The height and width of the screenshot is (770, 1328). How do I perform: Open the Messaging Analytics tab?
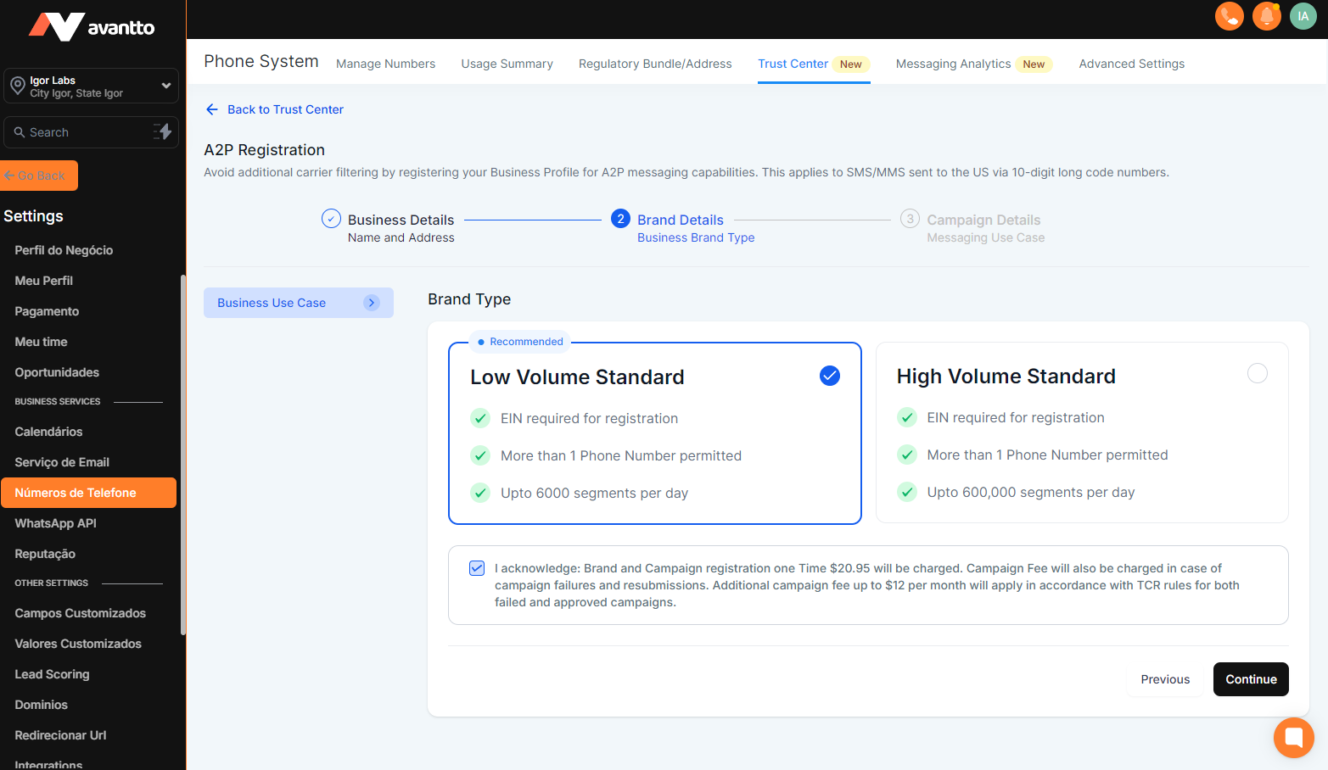[953, 64]
